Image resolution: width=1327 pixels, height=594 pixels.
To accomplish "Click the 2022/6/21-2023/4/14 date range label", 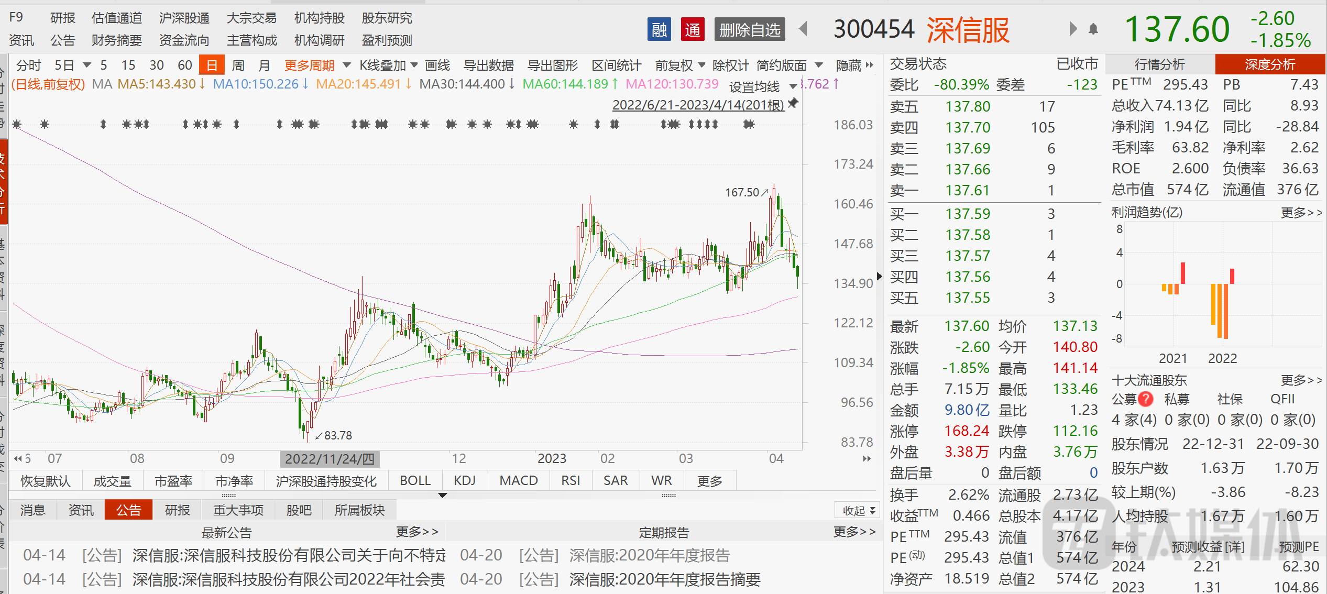I will tap(698, 105).
